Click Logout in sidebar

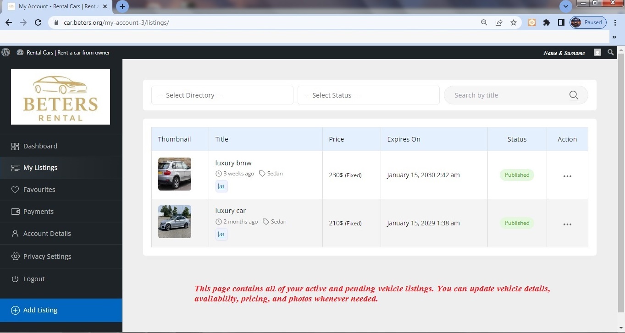pyautogui.click(x=61, y=279)
